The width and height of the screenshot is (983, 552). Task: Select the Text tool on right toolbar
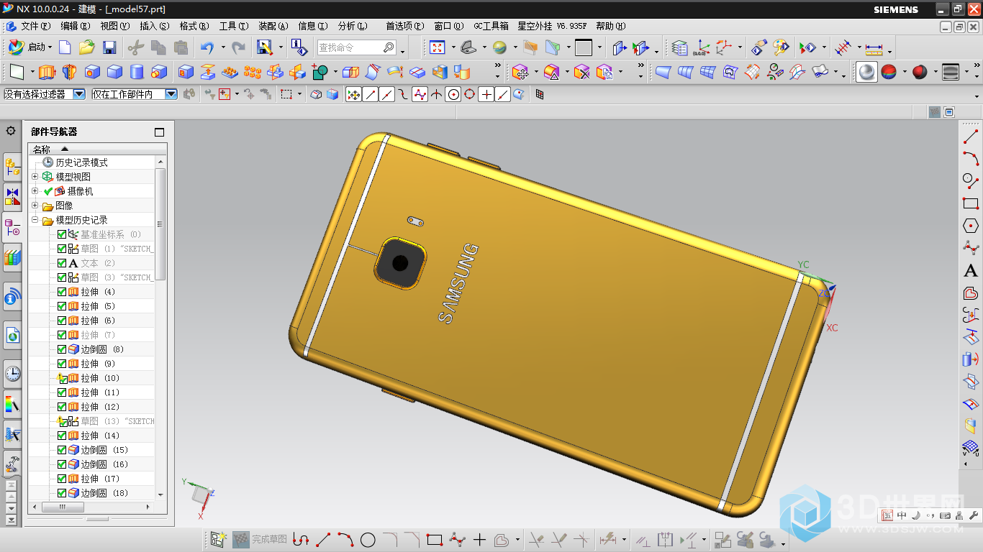tap(971, 271)
